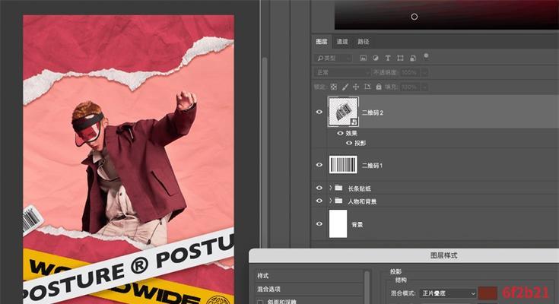The image size is (559, 304).
Task: Filter layers by type (T) icon
Action: tap(388, 58)
